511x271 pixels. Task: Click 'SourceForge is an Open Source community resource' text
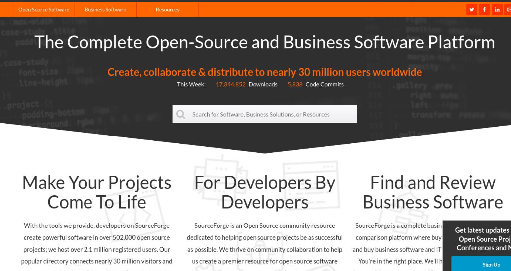(265, 226)
